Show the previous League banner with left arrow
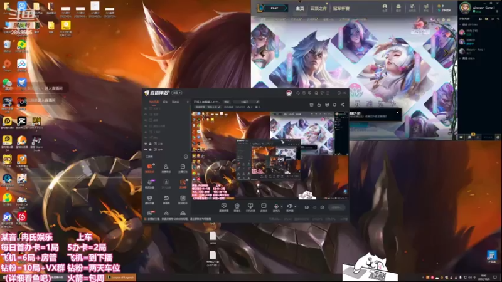Viewport: 502px width, 282px height. [262, 54]
